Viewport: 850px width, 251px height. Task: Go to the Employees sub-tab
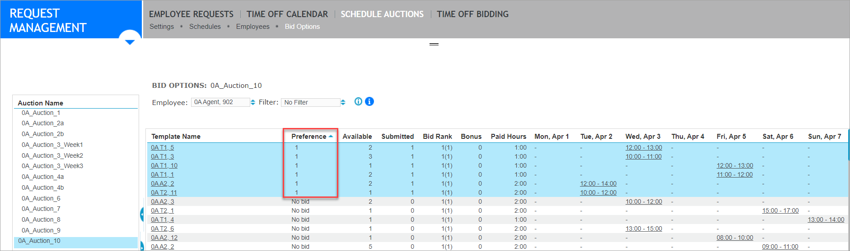coord(252,27)
